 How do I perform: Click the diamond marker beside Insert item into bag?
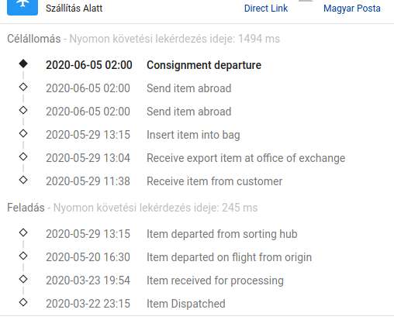23,133
